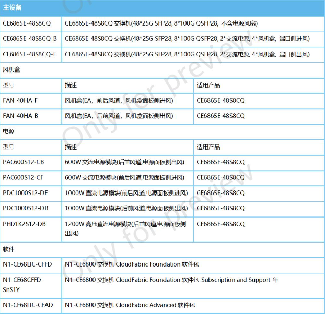Click the 电源 section heading
Screen dimensions: 325x314
click(9, 131)
